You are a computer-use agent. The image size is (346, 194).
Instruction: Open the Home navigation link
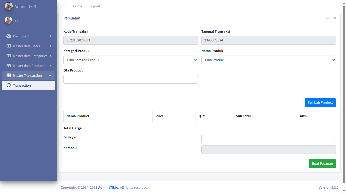(78, 6)
